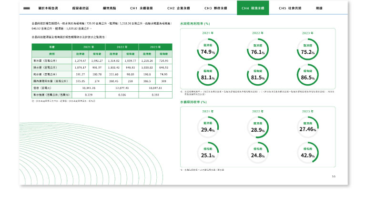Click the active CH4 環境永續 tab
This screenshot has height=214, width=366.
253,8
